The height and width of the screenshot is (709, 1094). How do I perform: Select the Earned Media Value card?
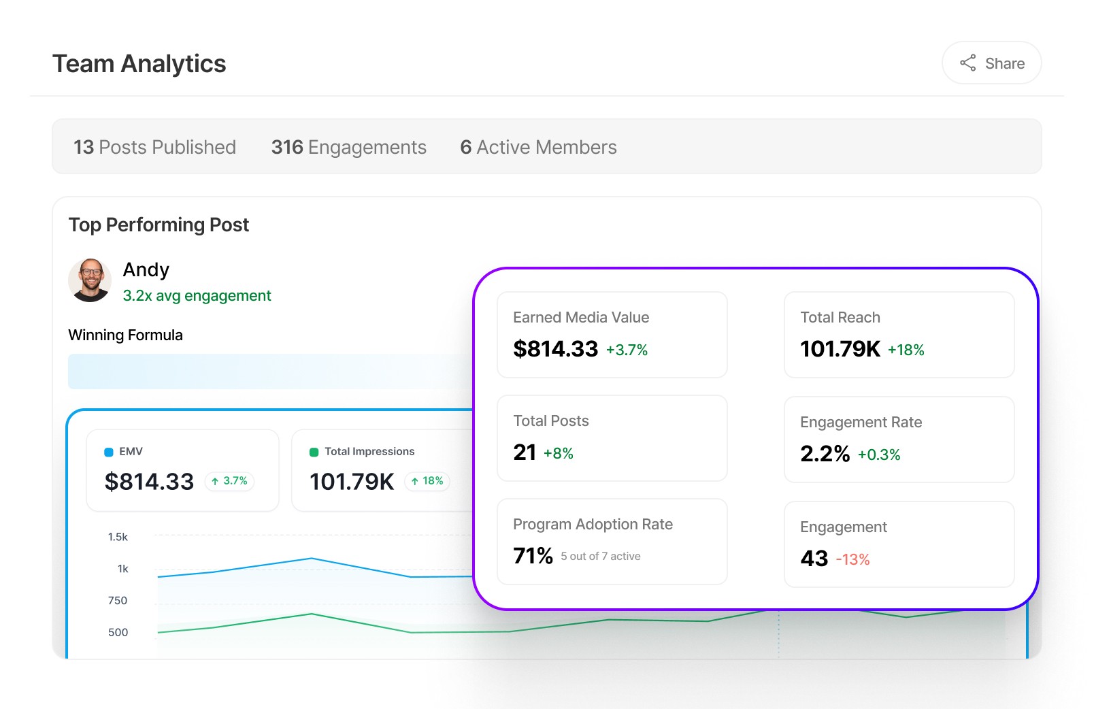612,334
